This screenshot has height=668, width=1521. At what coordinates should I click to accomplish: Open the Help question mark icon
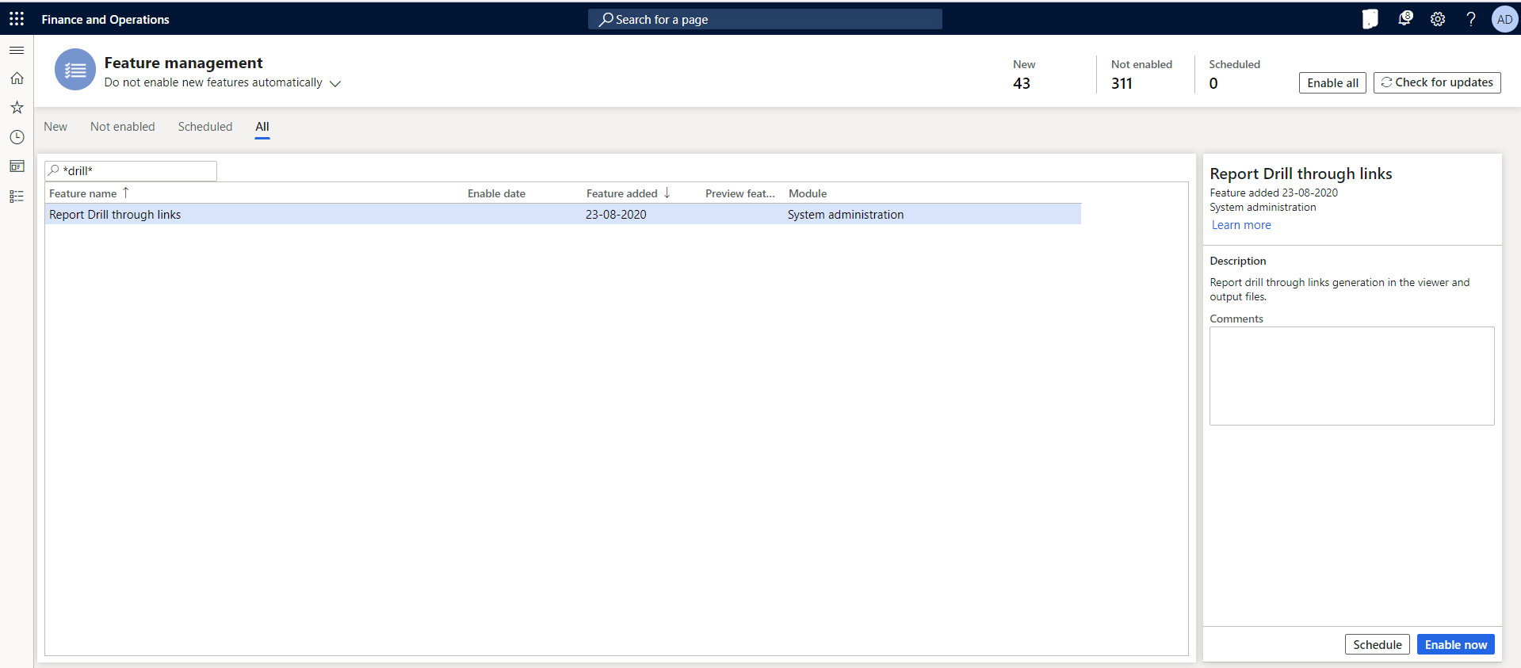pyautogui.click(x=1471, y=19)
